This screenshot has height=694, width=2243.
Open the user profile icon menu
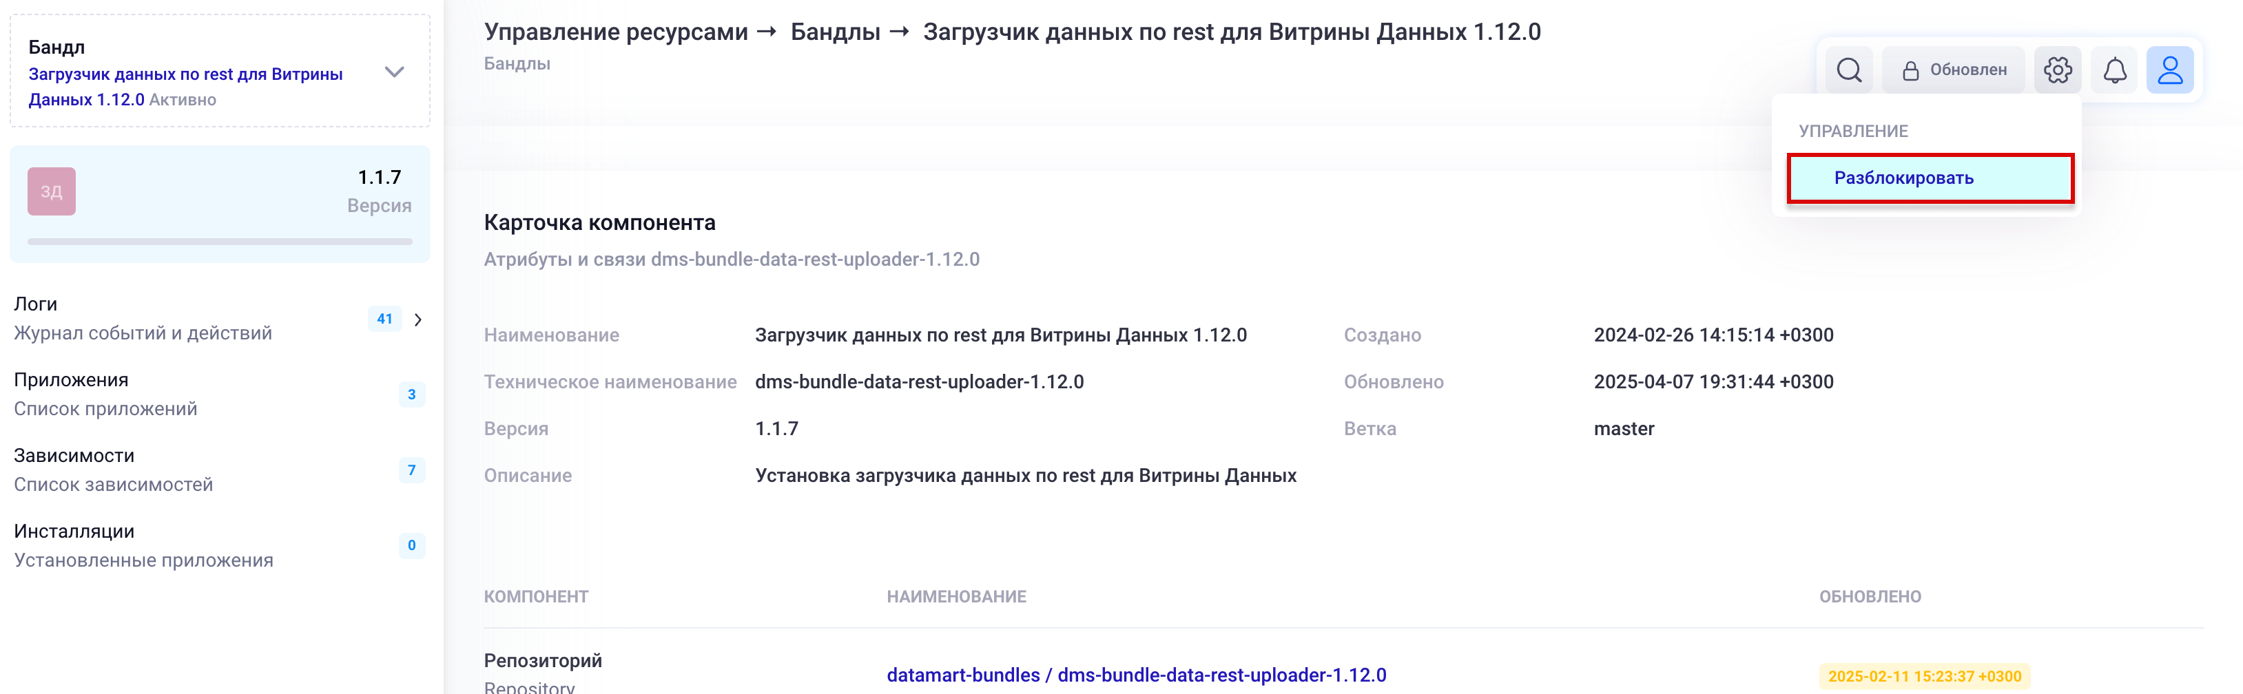2171,70
